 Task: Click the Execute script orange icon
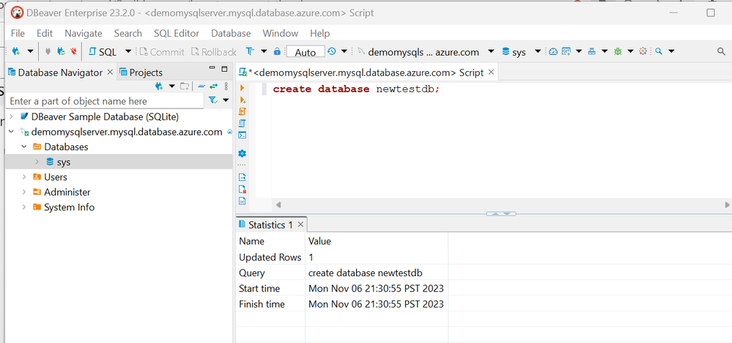tap(243, 111)
